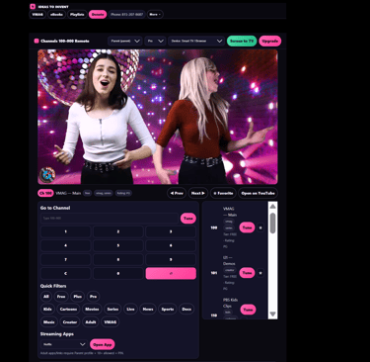Click the keypad C clear key
This screenshot has height=362, width=370.
[65, 273]
